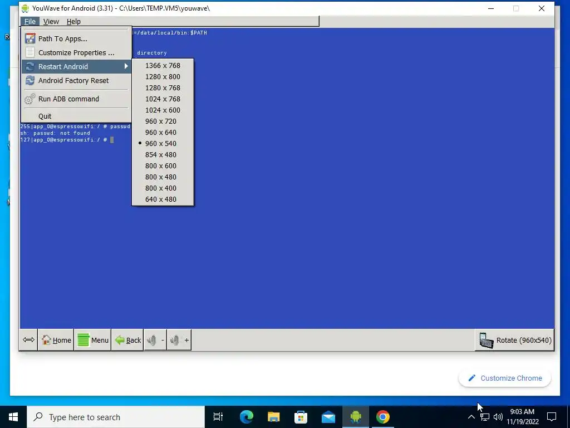This screenshot has width=570, height=428.
Task: Restart Android at 640 x 480
Action: (163, 200)
